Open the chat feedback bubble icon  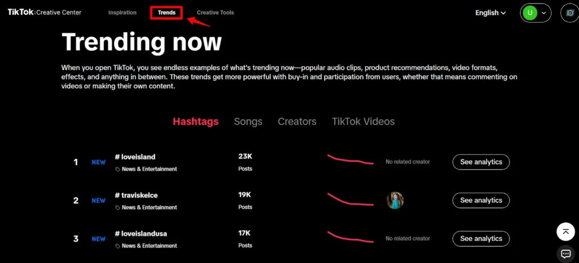(x=565, y=253)
